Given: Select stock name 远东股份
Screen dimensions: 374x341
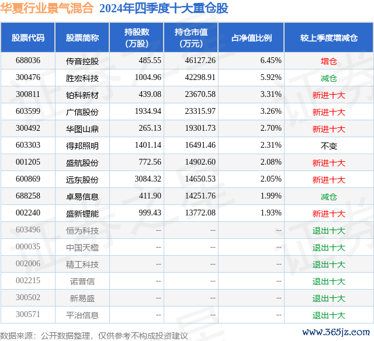Looking at the screenshot, I should [82, 180].
